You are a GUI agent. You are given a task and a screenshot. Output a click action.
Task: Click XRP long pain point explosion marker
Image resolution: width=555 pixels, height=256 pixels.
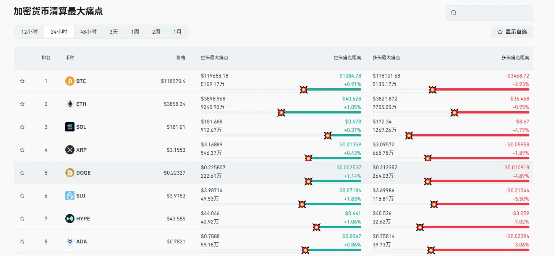pyautogui.click(x=428, y=159)
